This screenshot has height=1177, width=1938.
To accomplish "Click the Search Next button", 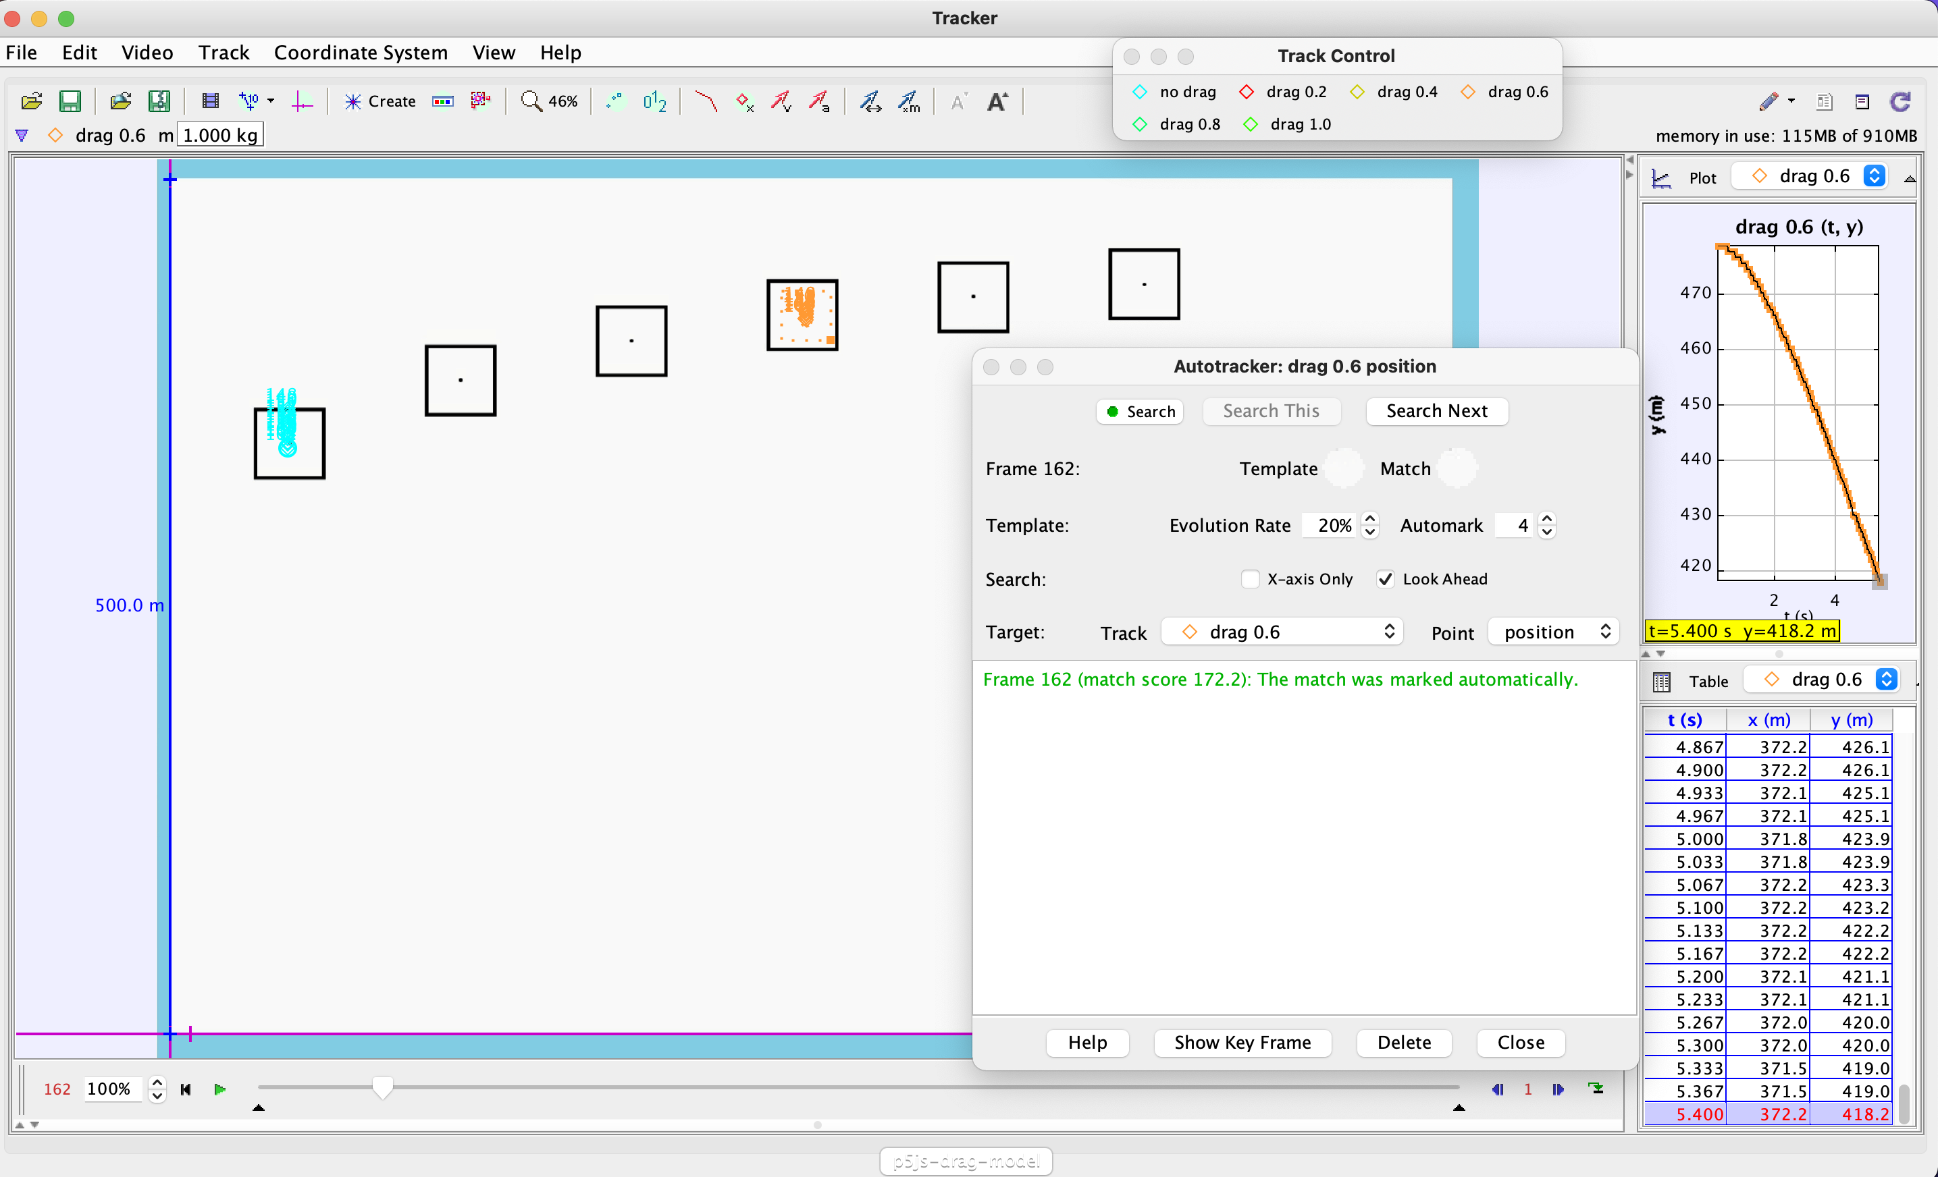I will click(1436, 411).
